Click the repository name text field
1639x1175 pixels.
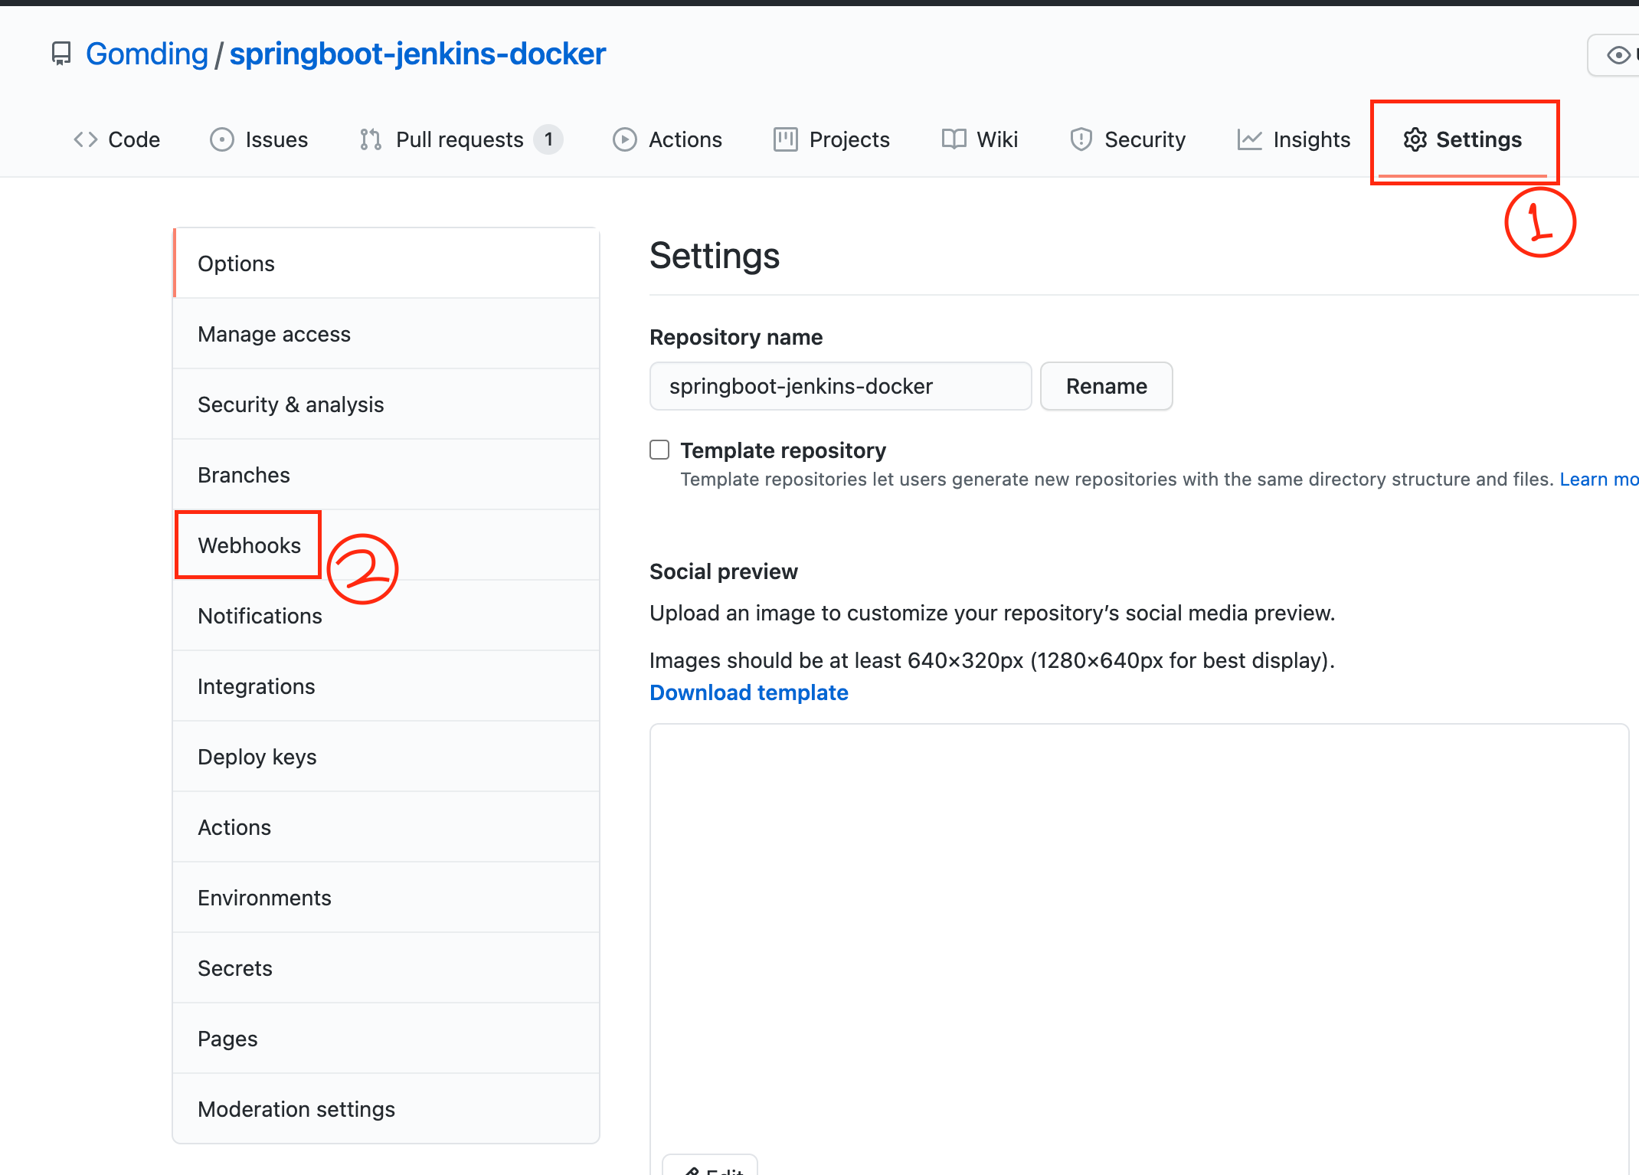[839, 386]
